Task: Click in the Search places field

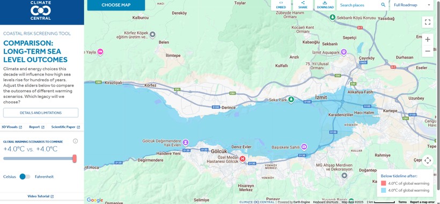Action: tap(359, 5)
